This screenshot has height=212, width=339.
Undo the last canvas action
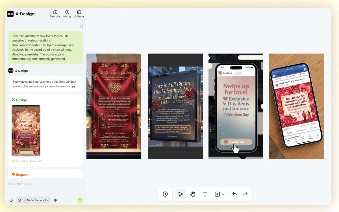pos(235,194)
